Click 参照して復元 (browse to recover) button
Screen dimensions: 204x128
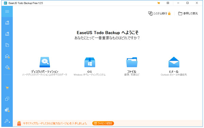188,13
